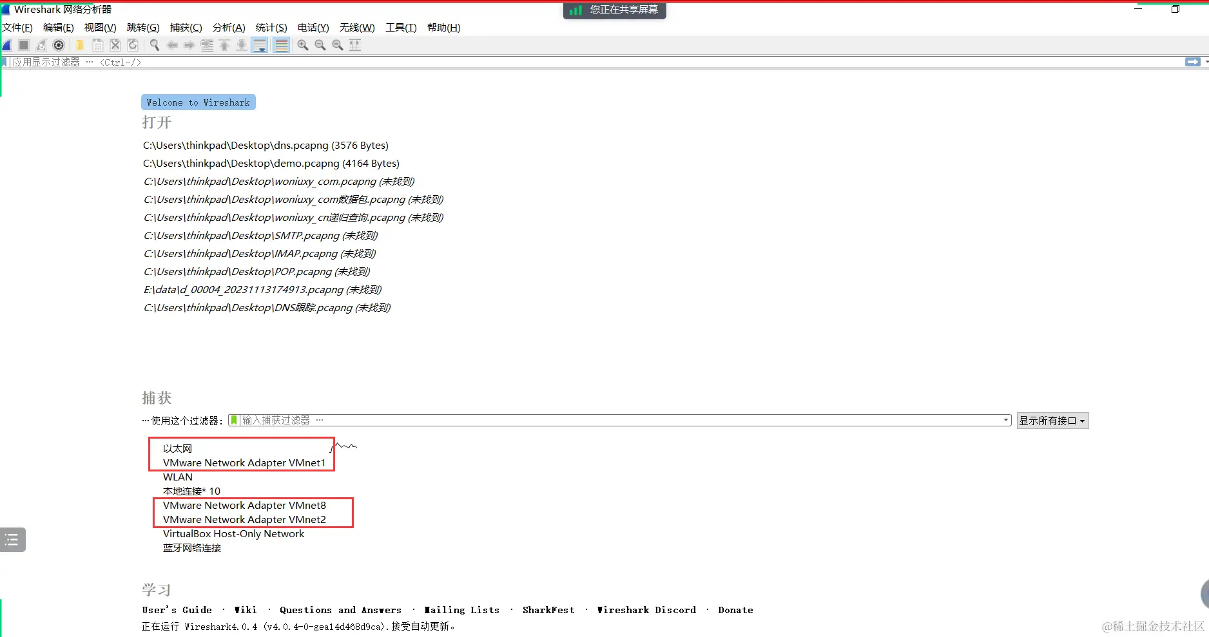This screenshot has width=1209, height=637.
Task: Click the zoom in magnifier icon
Action: point(303,45)
